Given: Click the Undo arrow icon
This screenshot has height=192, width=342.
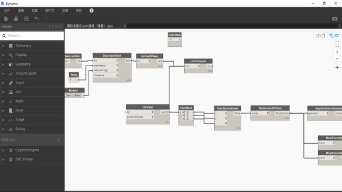Looking at the screenshot, I should (37, 19).
